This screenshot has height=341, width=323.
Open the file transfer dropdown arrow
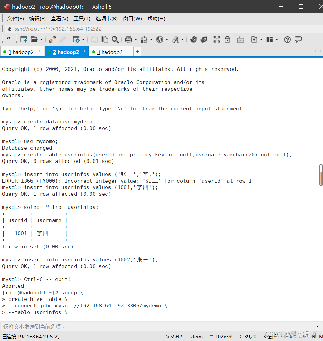(x=151, y=40)
